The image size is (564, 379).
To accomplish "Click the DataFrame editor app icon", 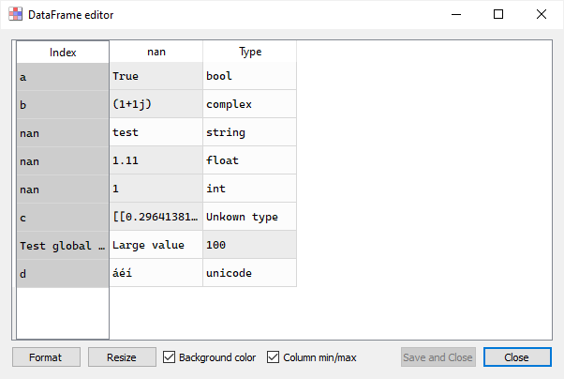I will click(16, 14).
